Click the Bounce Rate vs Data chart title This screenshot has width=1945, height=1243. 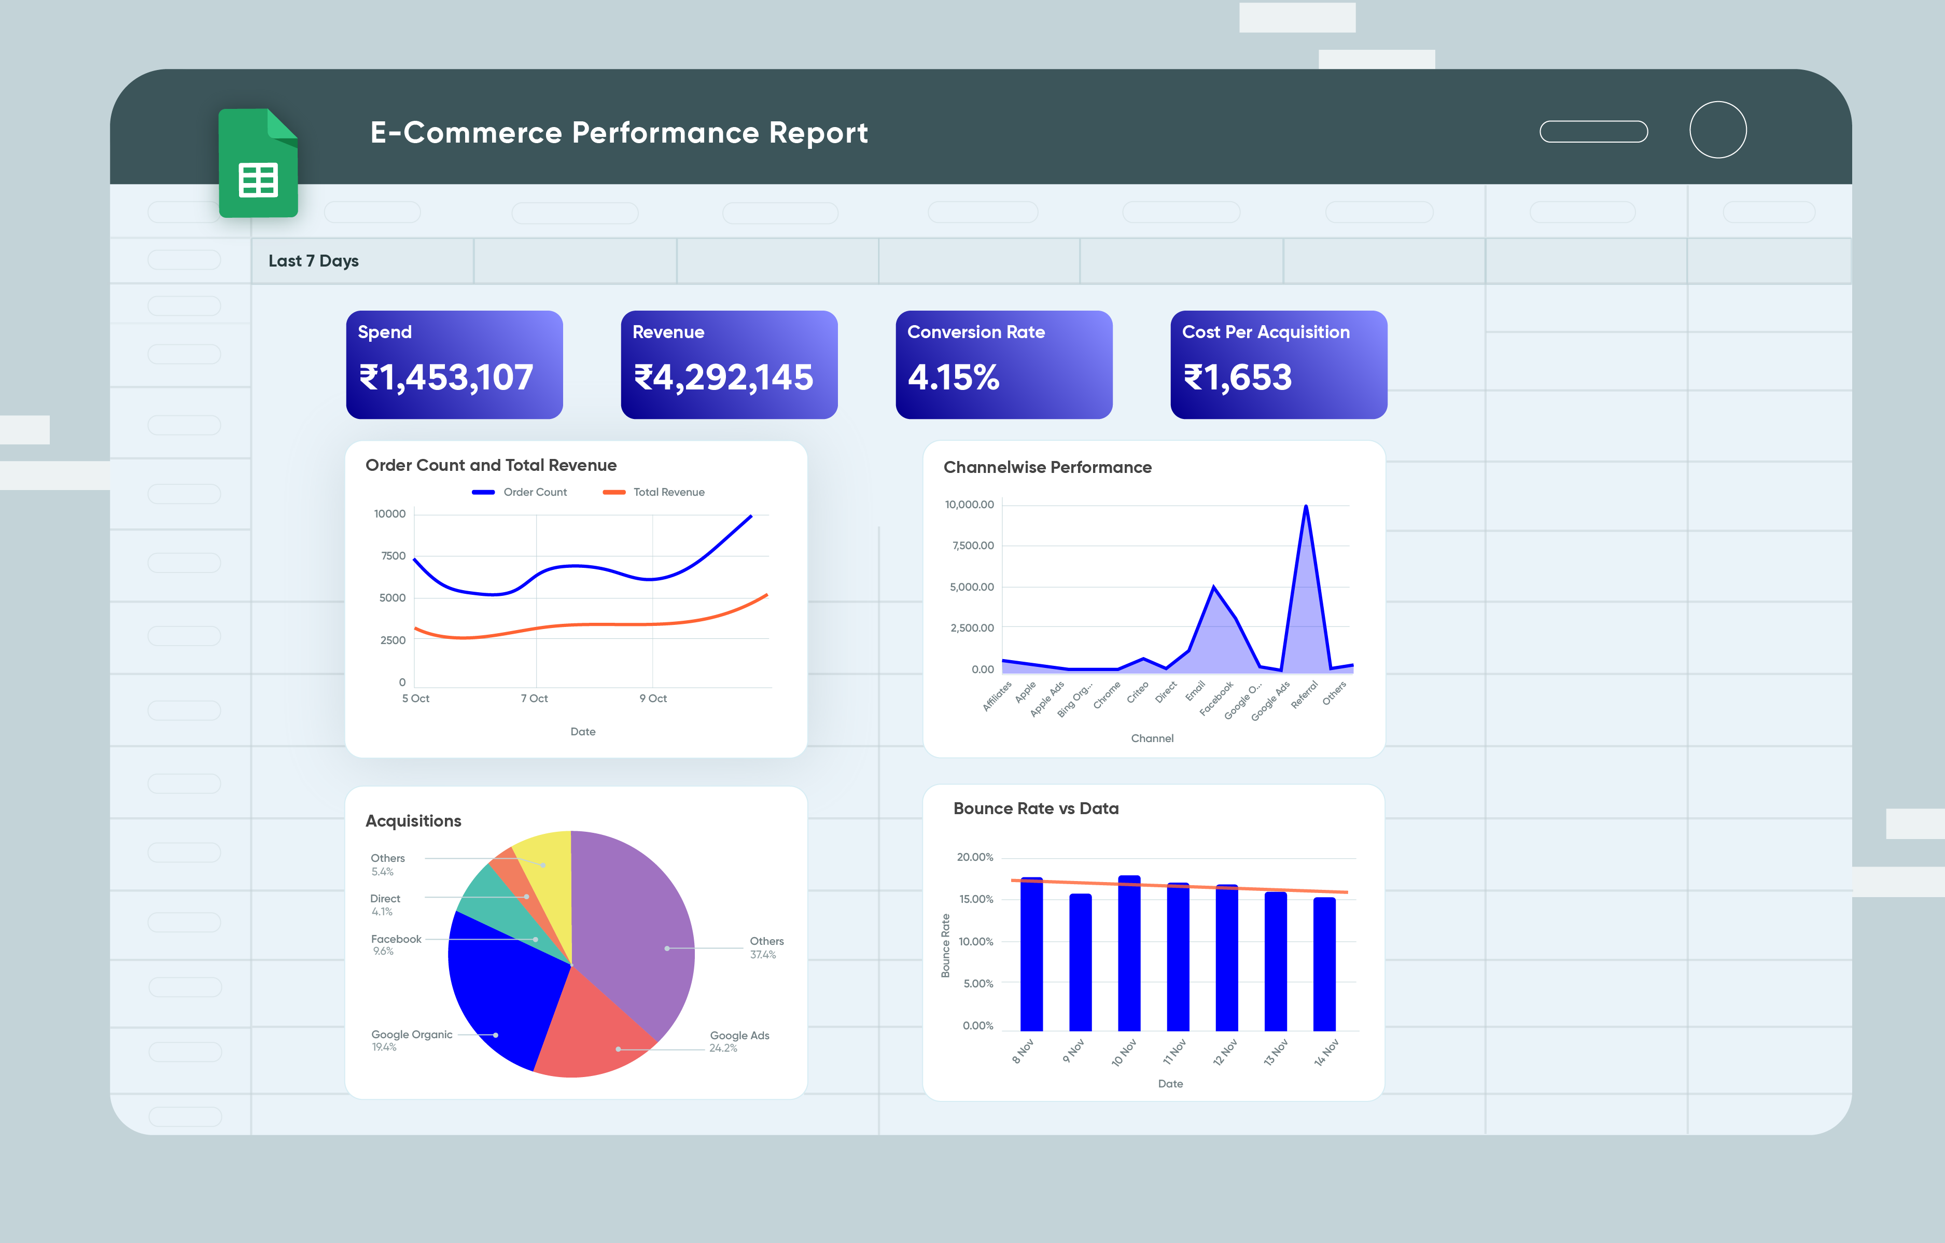pos(1037,808)
